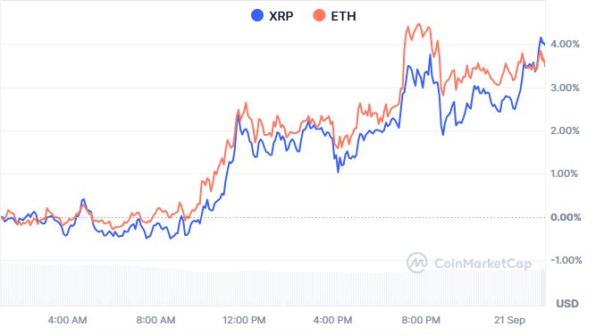Click the 1.00% axis label

click(565, 173)
